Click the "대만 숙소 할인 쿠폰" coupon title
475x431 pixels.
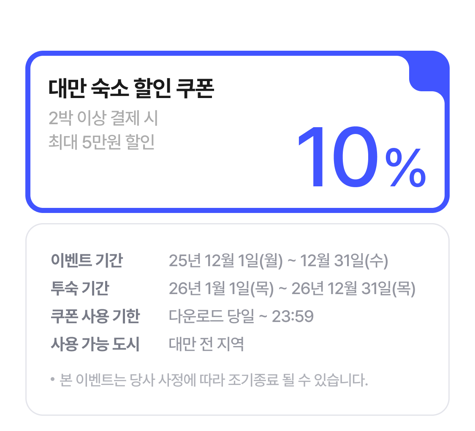[x=131, y=89]
